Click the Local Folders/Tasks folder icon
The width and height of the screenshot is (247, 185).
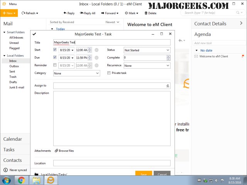pos(37,174)
